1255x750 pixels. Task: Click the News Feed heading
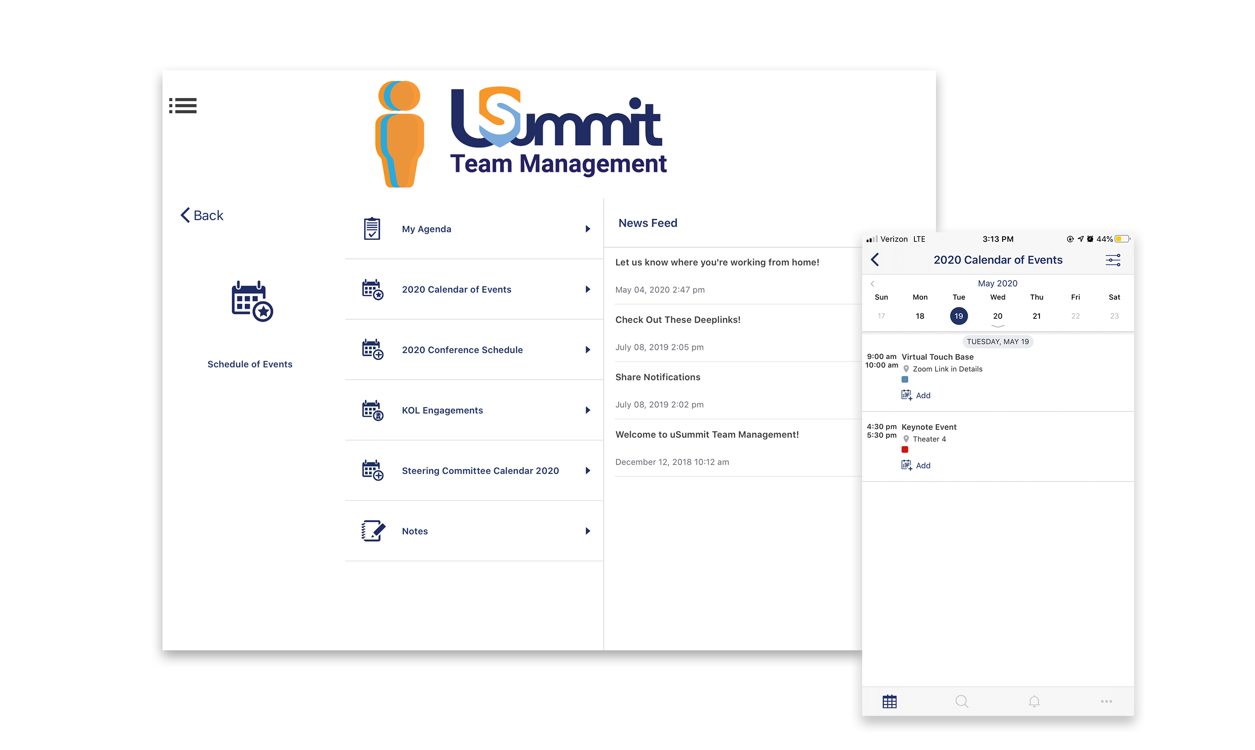648,223
